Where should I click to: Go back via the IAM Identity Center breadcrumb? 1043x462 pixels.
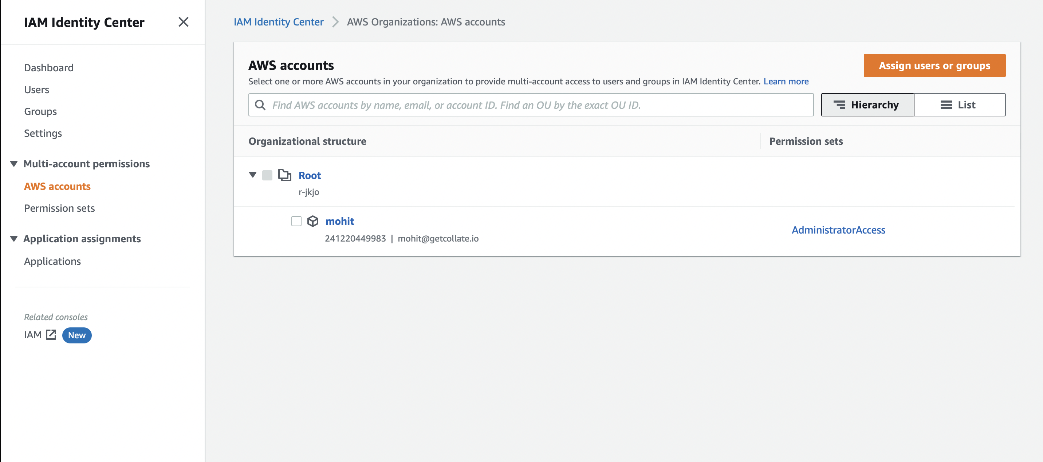(279, 22)
